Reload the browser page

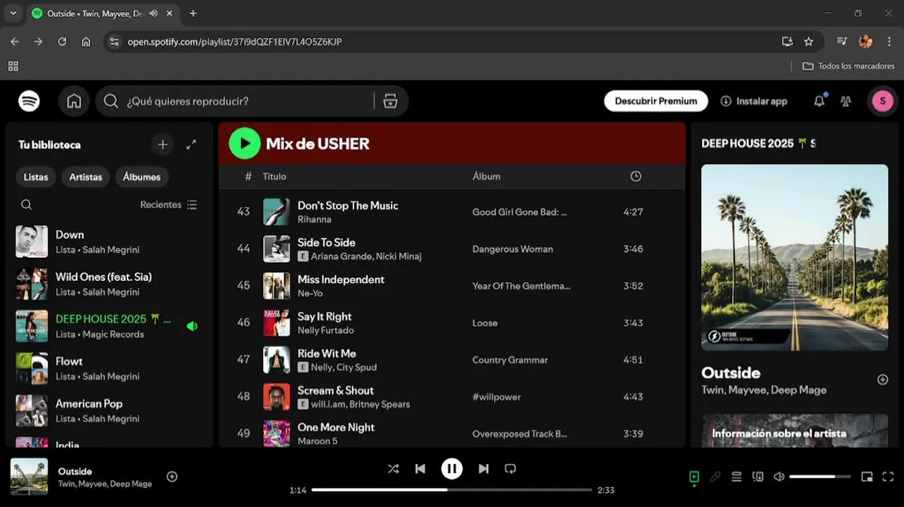62,42
